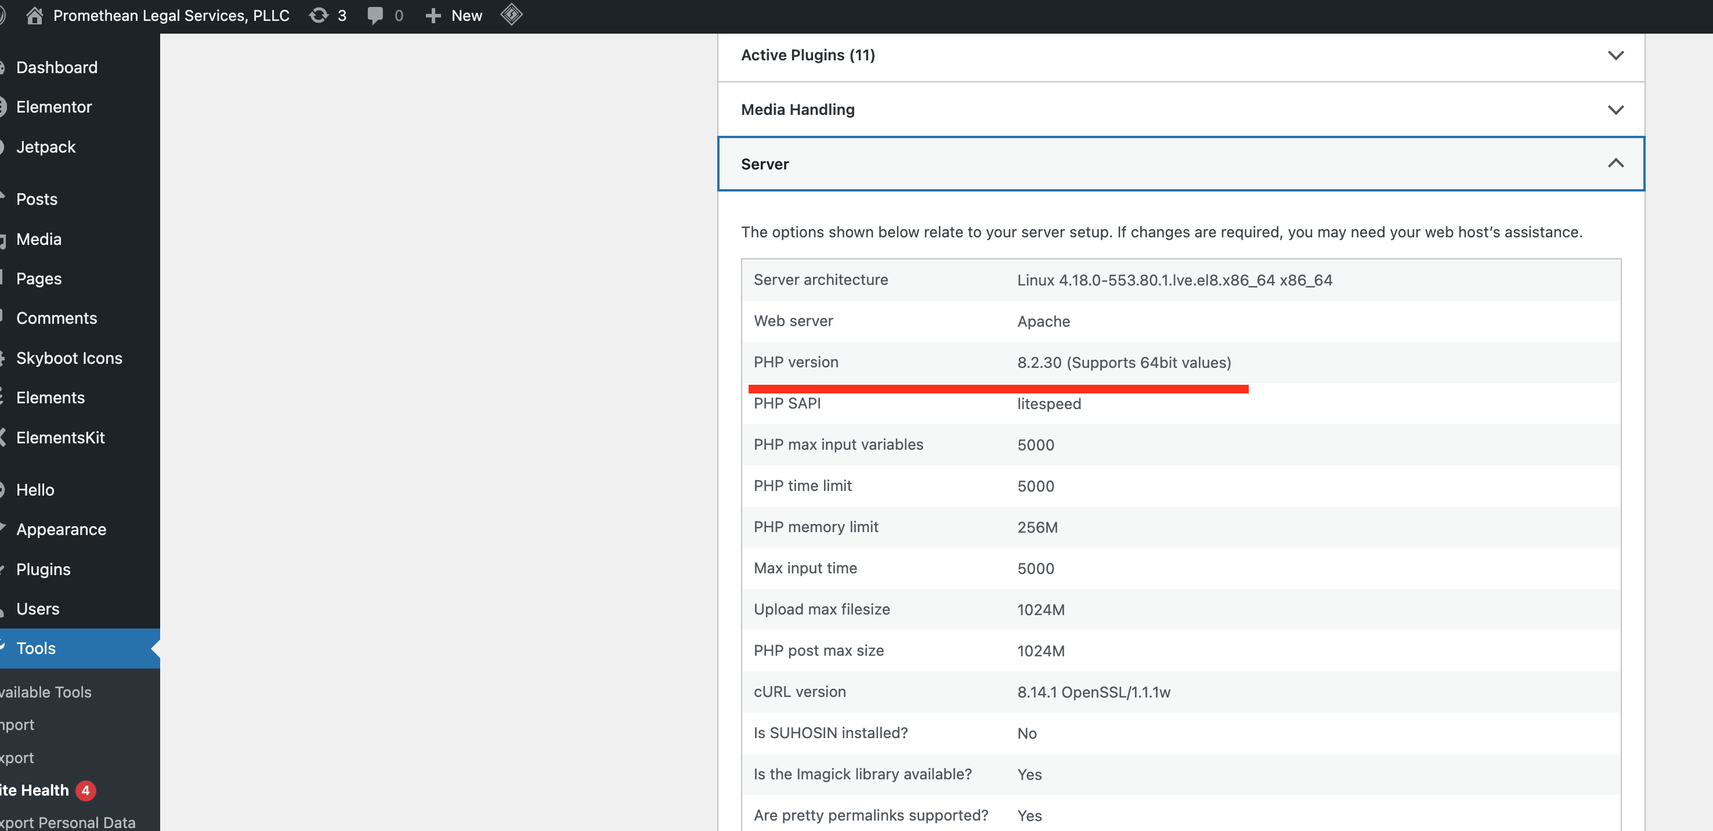Click the diamond-shaped admin bar icon

[511, 15]
